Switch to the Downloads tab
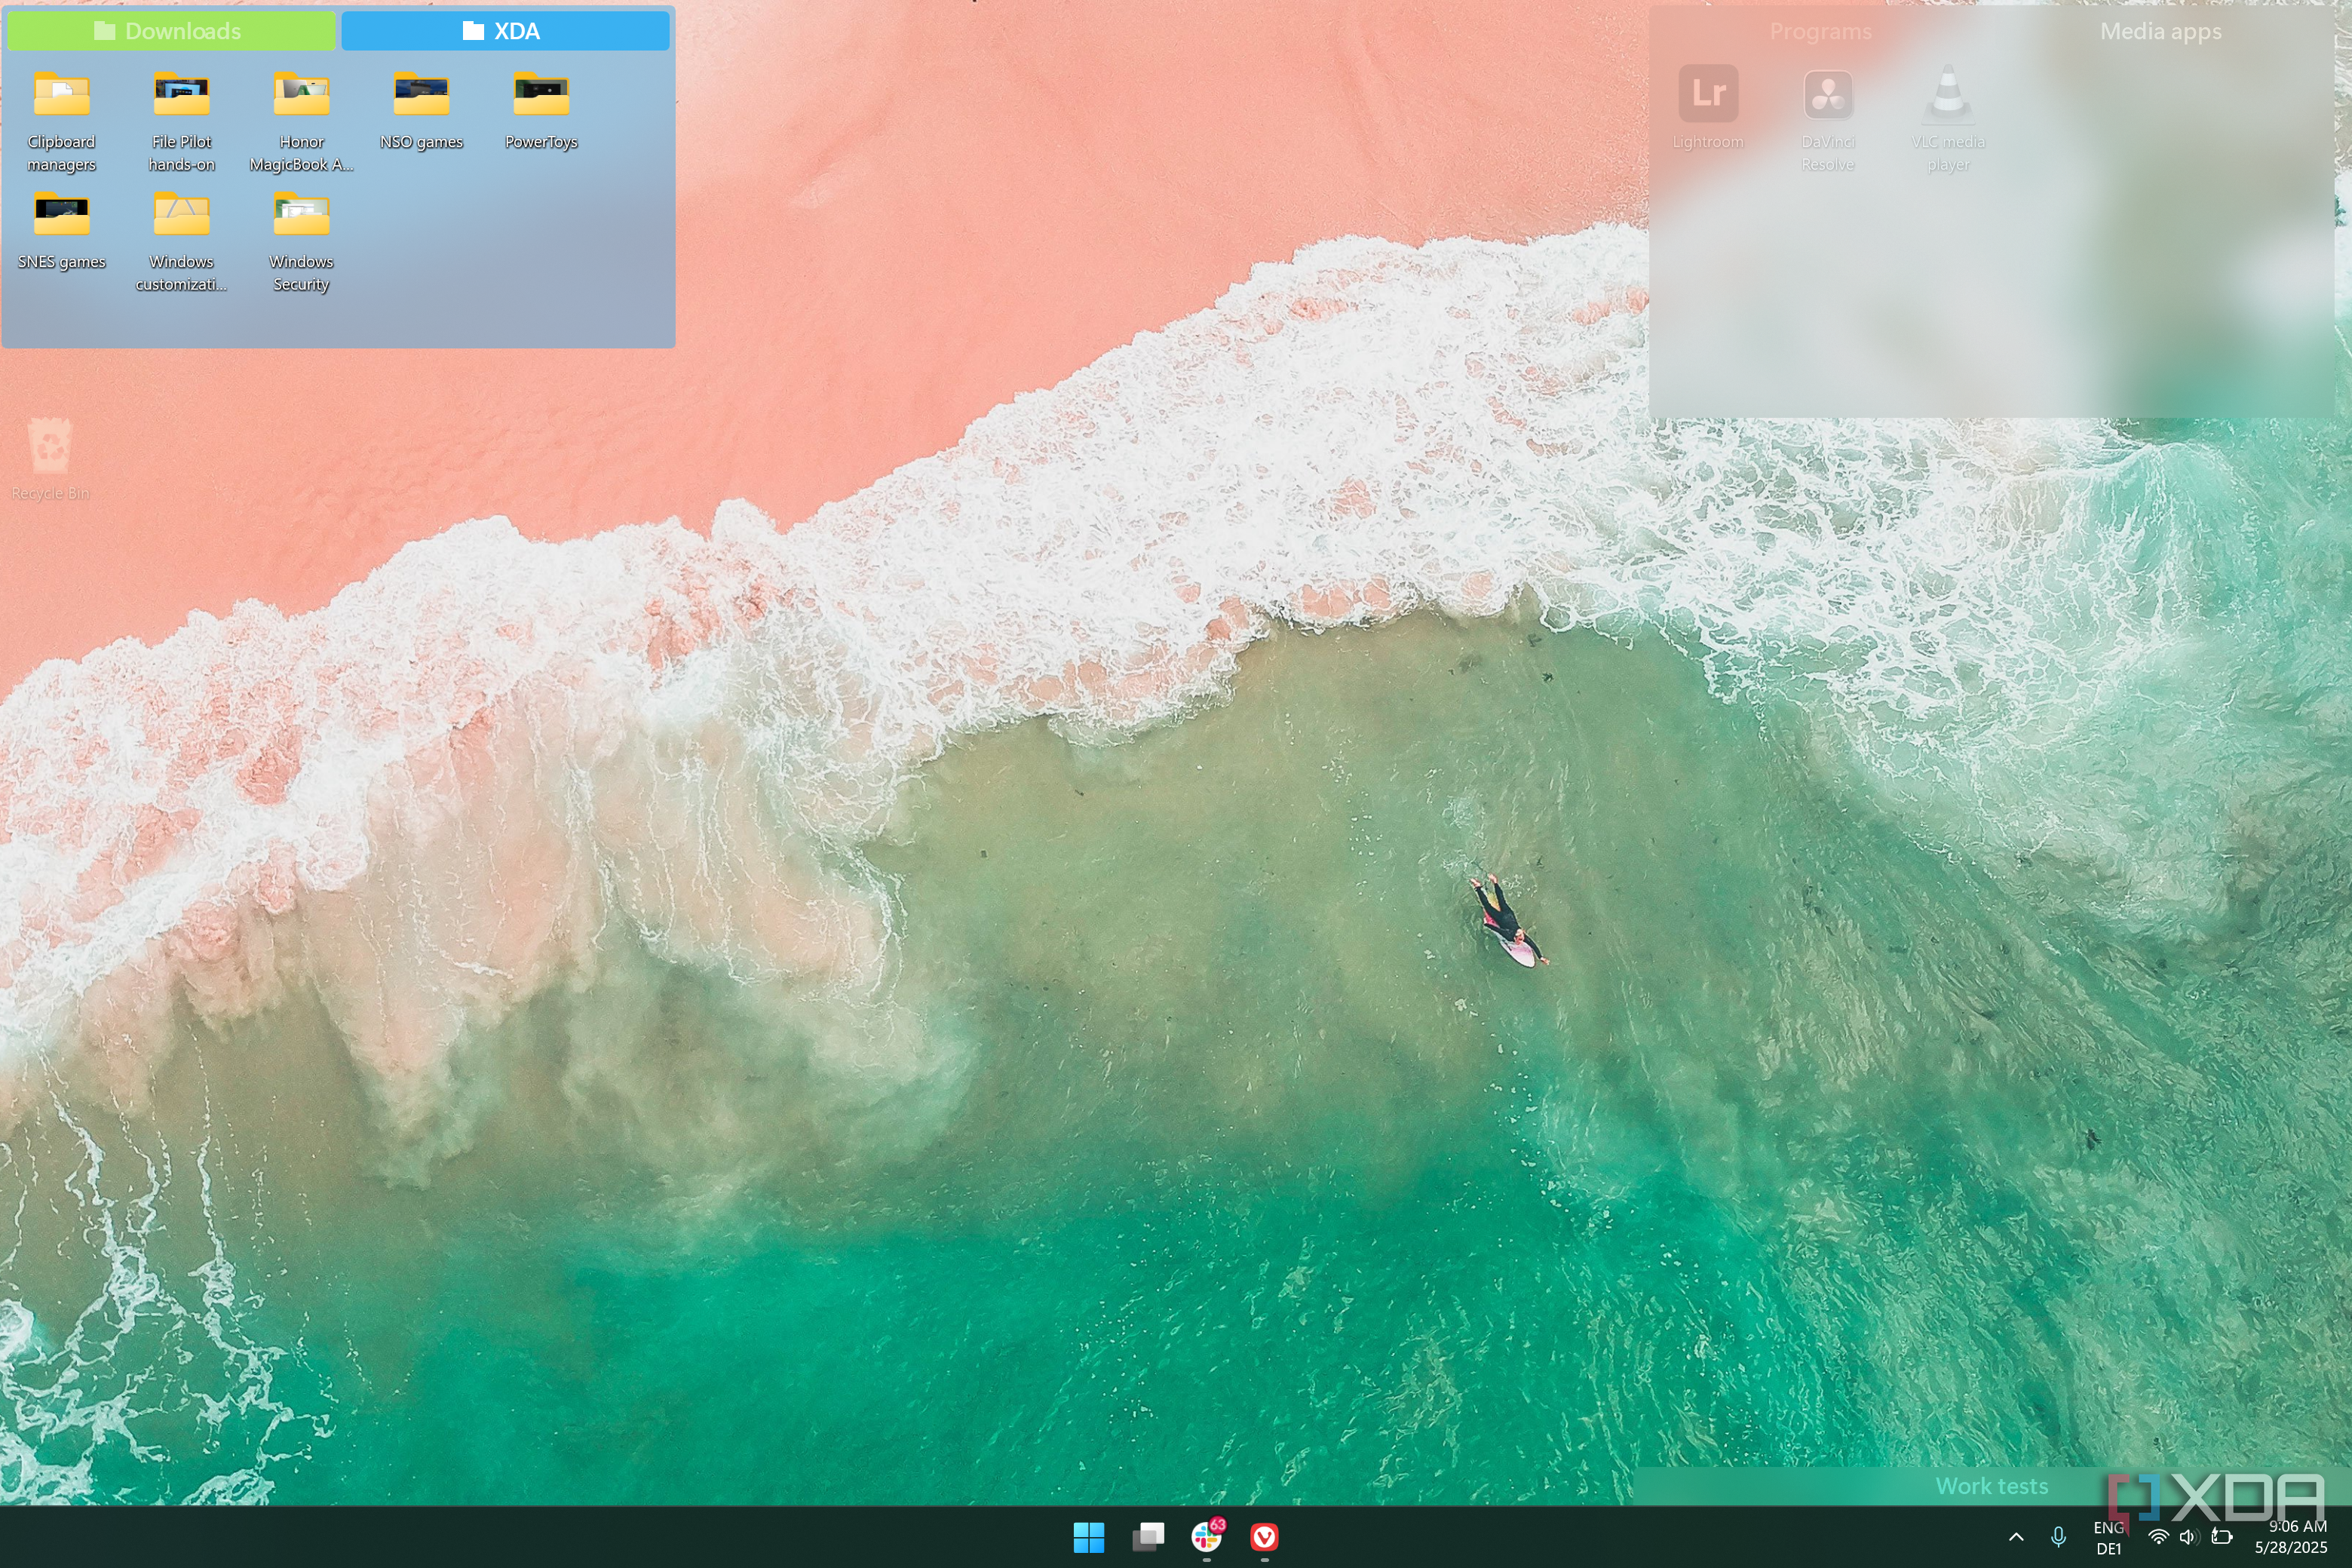The width and height of the screenshot is (2352, 1568). click(171, 31)
